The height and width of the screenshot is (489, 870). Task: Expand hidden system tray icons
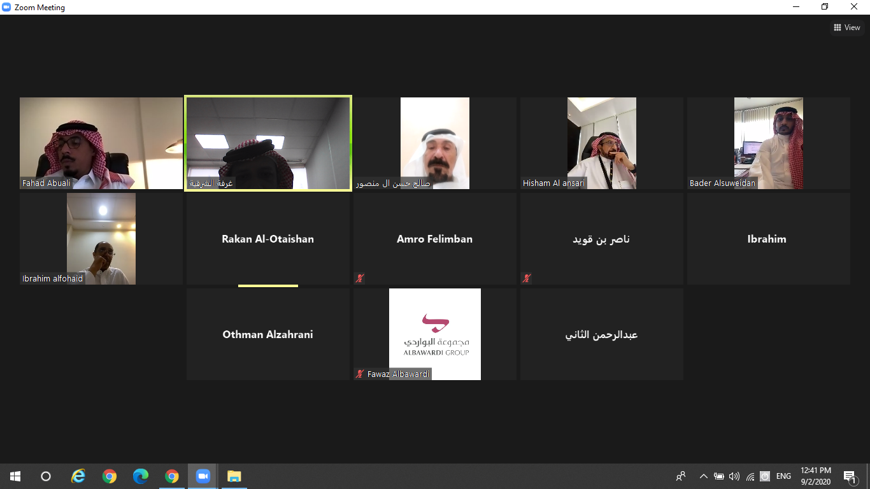(703, 476)
